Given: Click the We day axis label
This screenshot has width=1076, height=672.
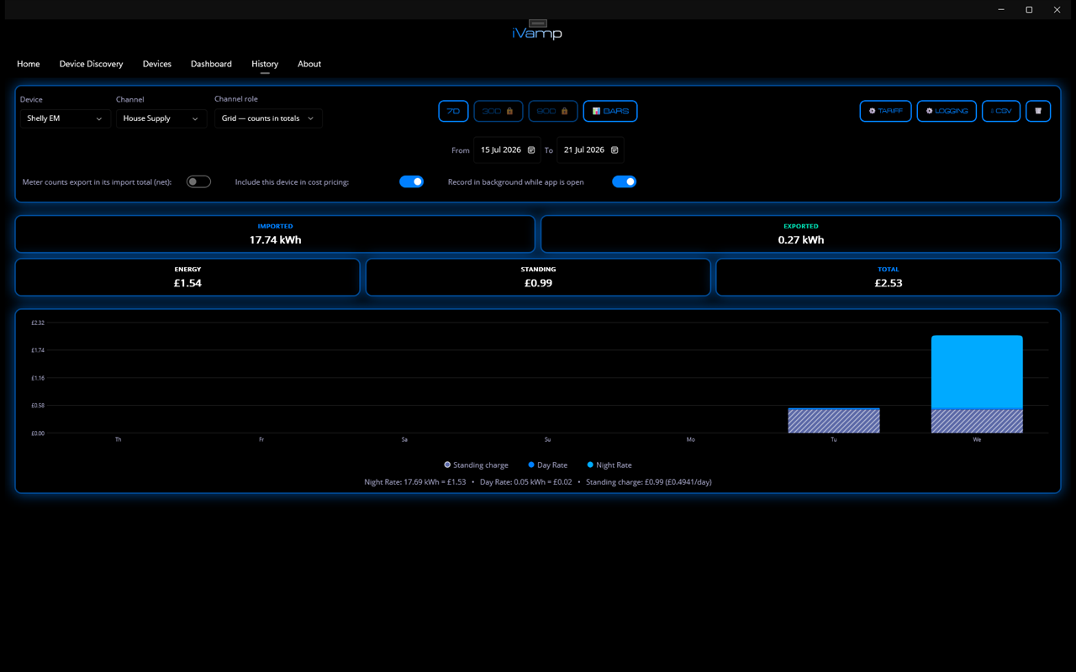Looking at the screenshot, I should 977,439.
